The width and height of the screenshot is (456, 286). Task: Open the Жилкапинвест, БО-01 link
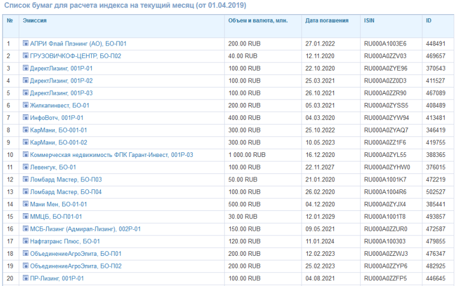point(60,106)
